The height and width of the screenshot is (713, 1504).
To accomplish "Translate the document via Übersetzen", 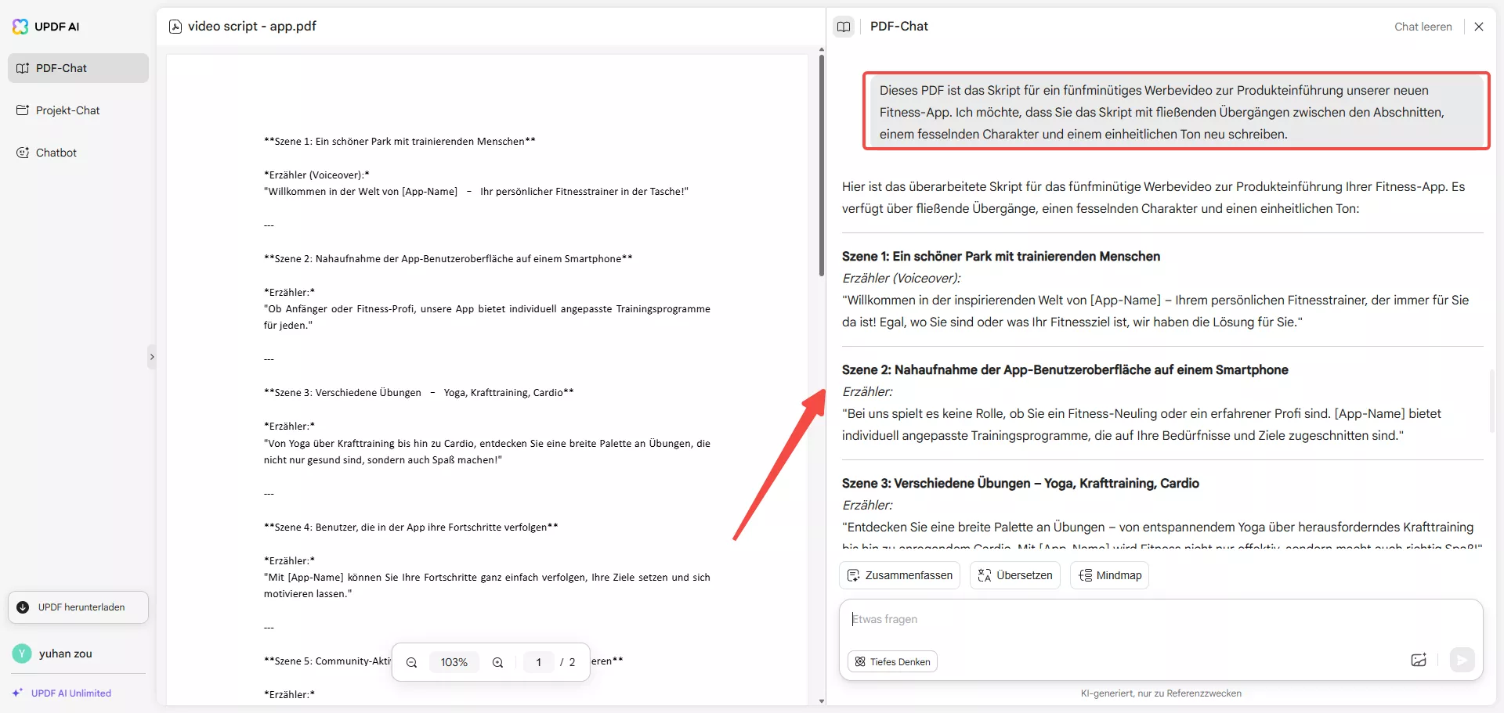I will click(1014, 575).
